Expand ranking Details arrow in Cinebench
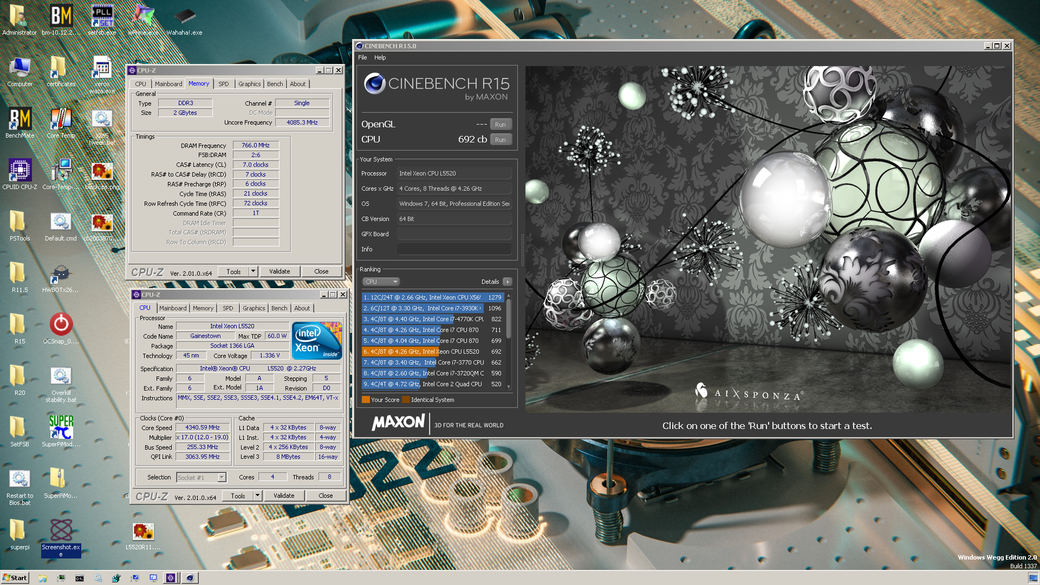 tap(508, 282)
